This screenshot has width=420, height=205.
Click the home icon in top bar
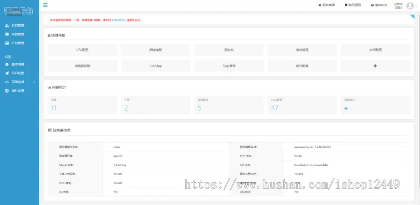pyautogui.click(x=320, y=5)
